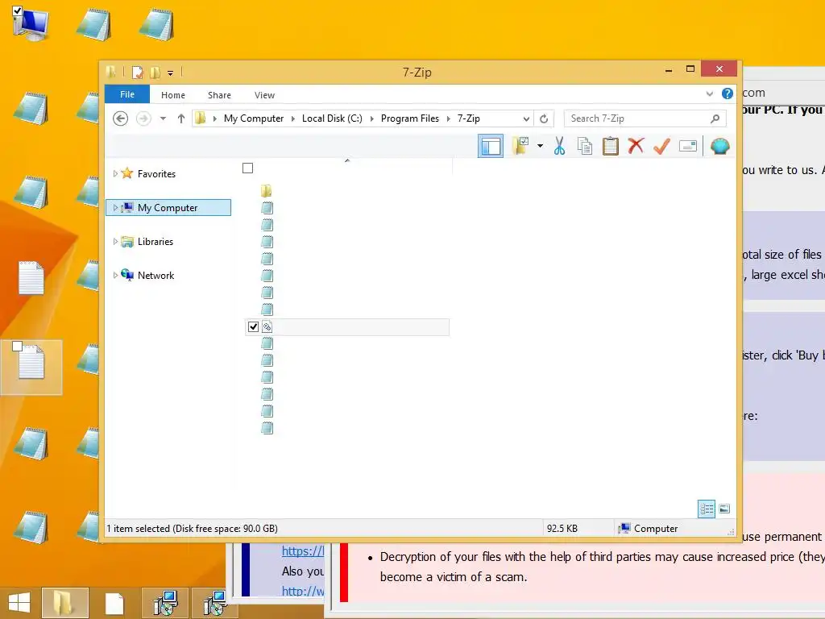
Task: Click the search magnifier icon
Action: (x=715, y=118)
